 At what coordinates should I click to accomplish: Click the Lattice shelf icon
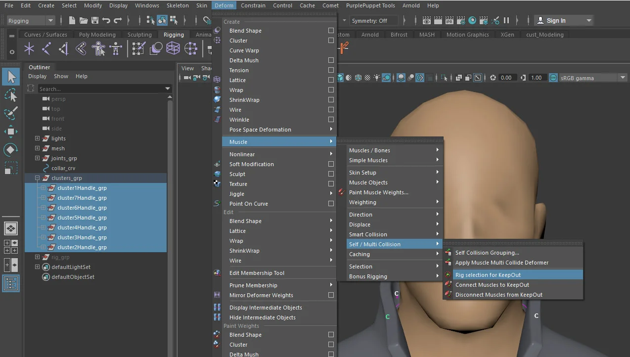click(173, 48)
